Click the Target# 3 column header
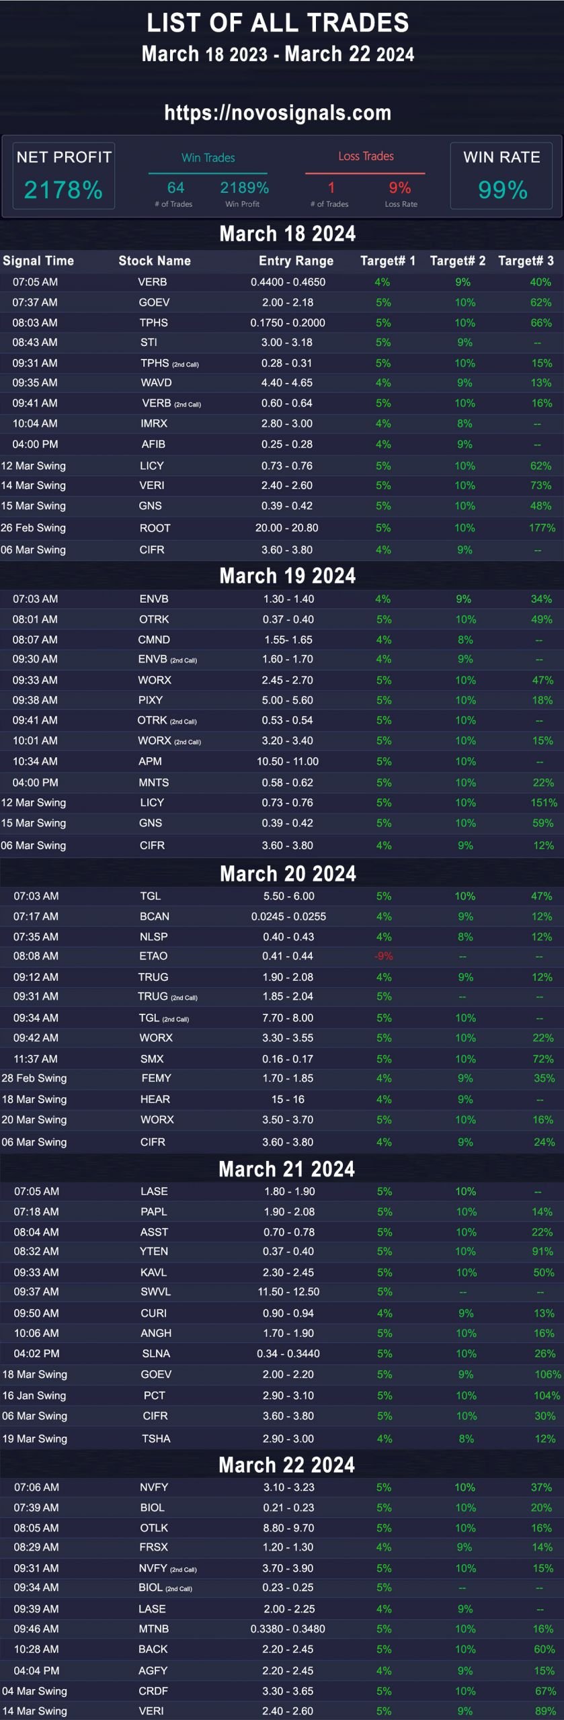This screenshot has height=1720, width=564. [526, 261]
